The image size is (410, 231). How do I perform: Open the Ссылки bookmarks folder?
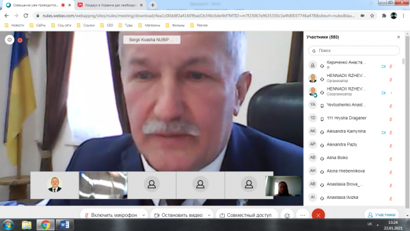pos(86,26)
